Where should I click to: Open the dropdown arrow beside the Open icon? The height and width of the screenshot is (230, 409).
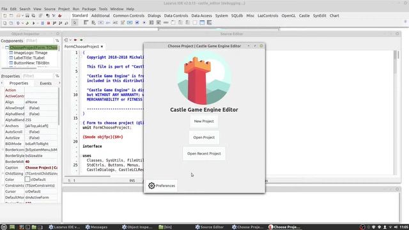coord(22,16)
